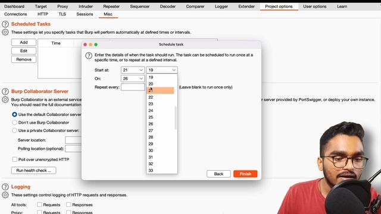
Task: Click the Time column header
Action: pos(56,43)
